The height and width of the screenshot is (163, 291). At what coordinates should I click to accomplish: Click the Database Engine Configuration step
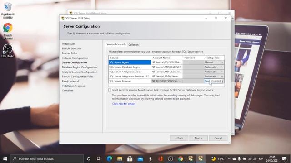(80, 67)
